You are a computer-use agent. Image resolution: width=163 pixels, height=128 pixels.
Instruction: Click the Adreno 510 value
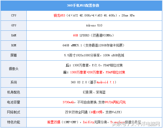tap(94, 25)
